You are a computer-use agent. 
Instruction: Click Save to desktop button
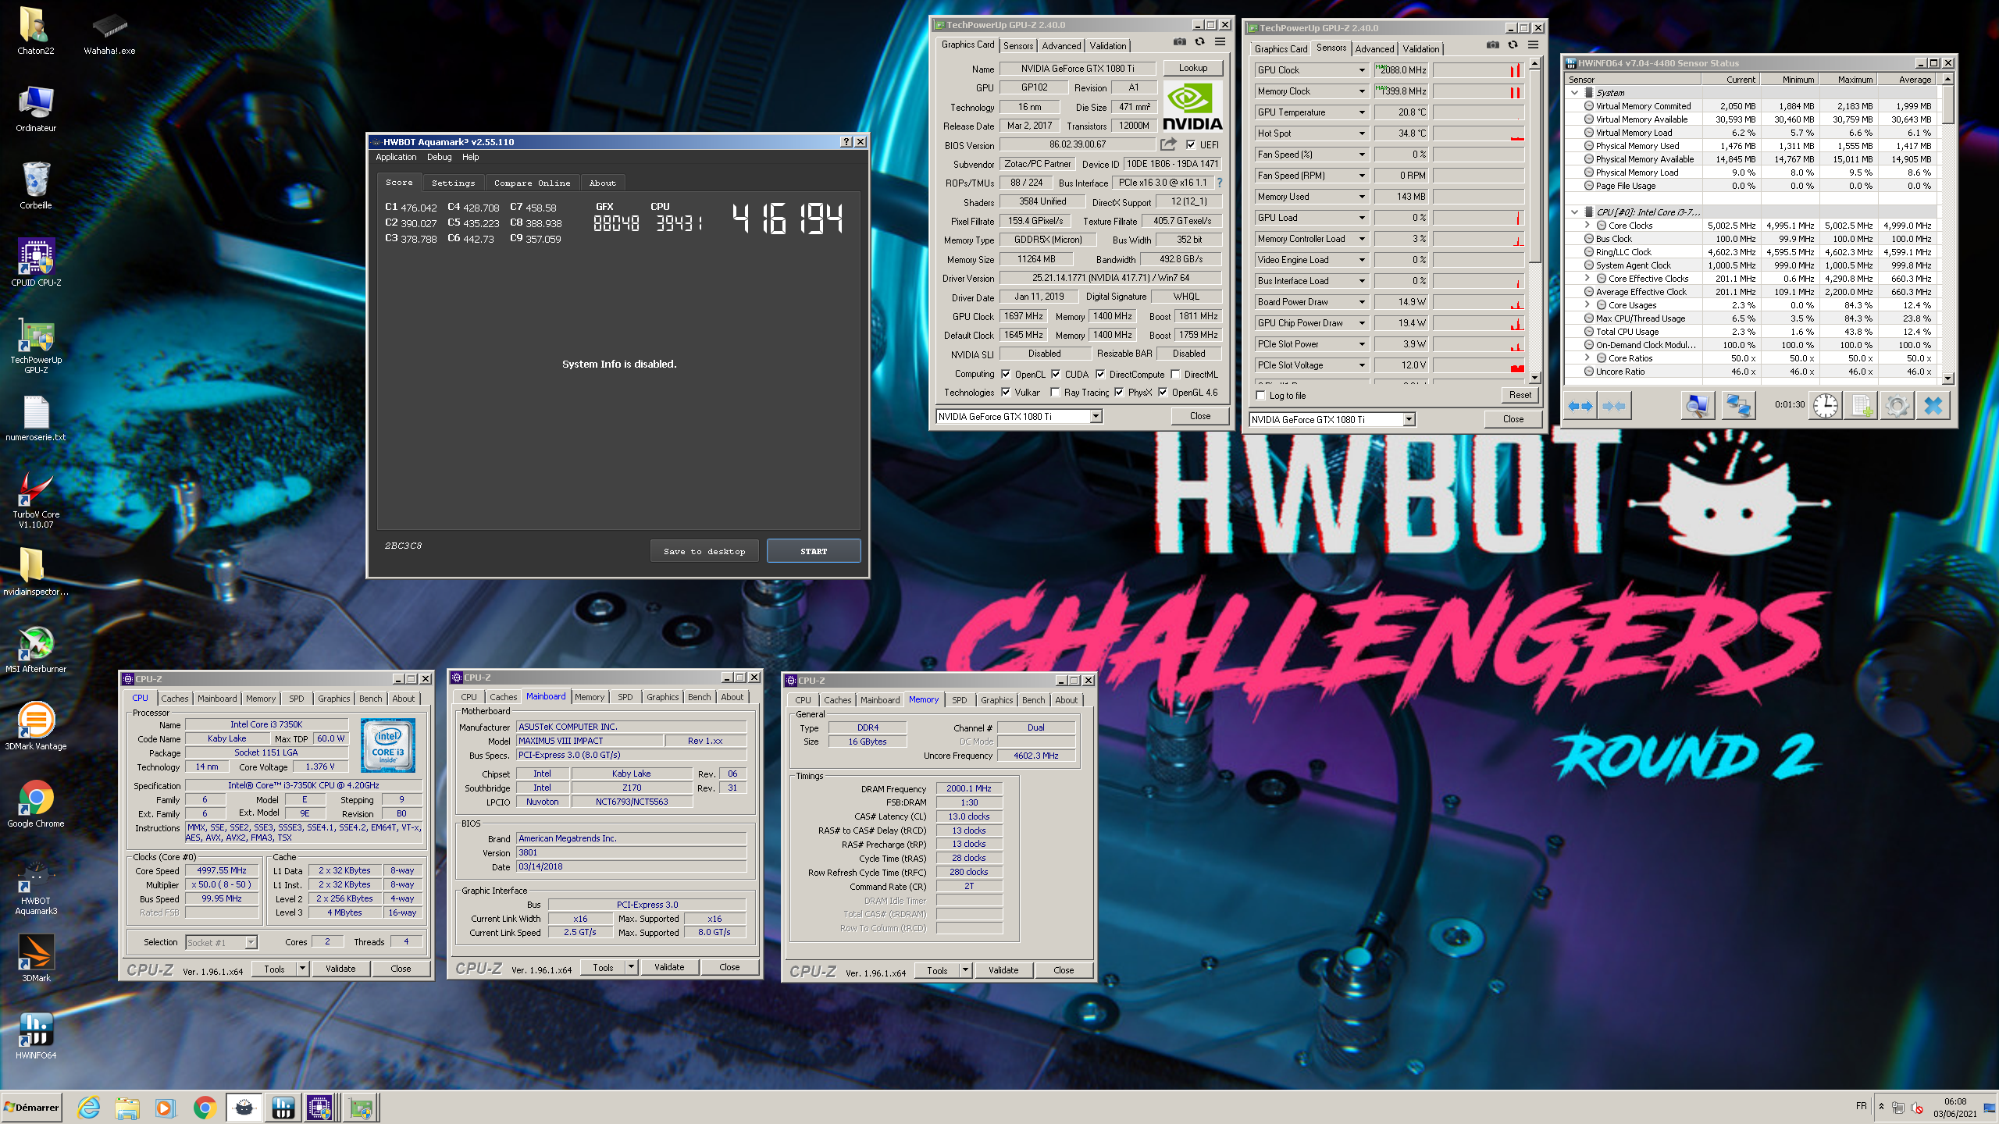704,551
